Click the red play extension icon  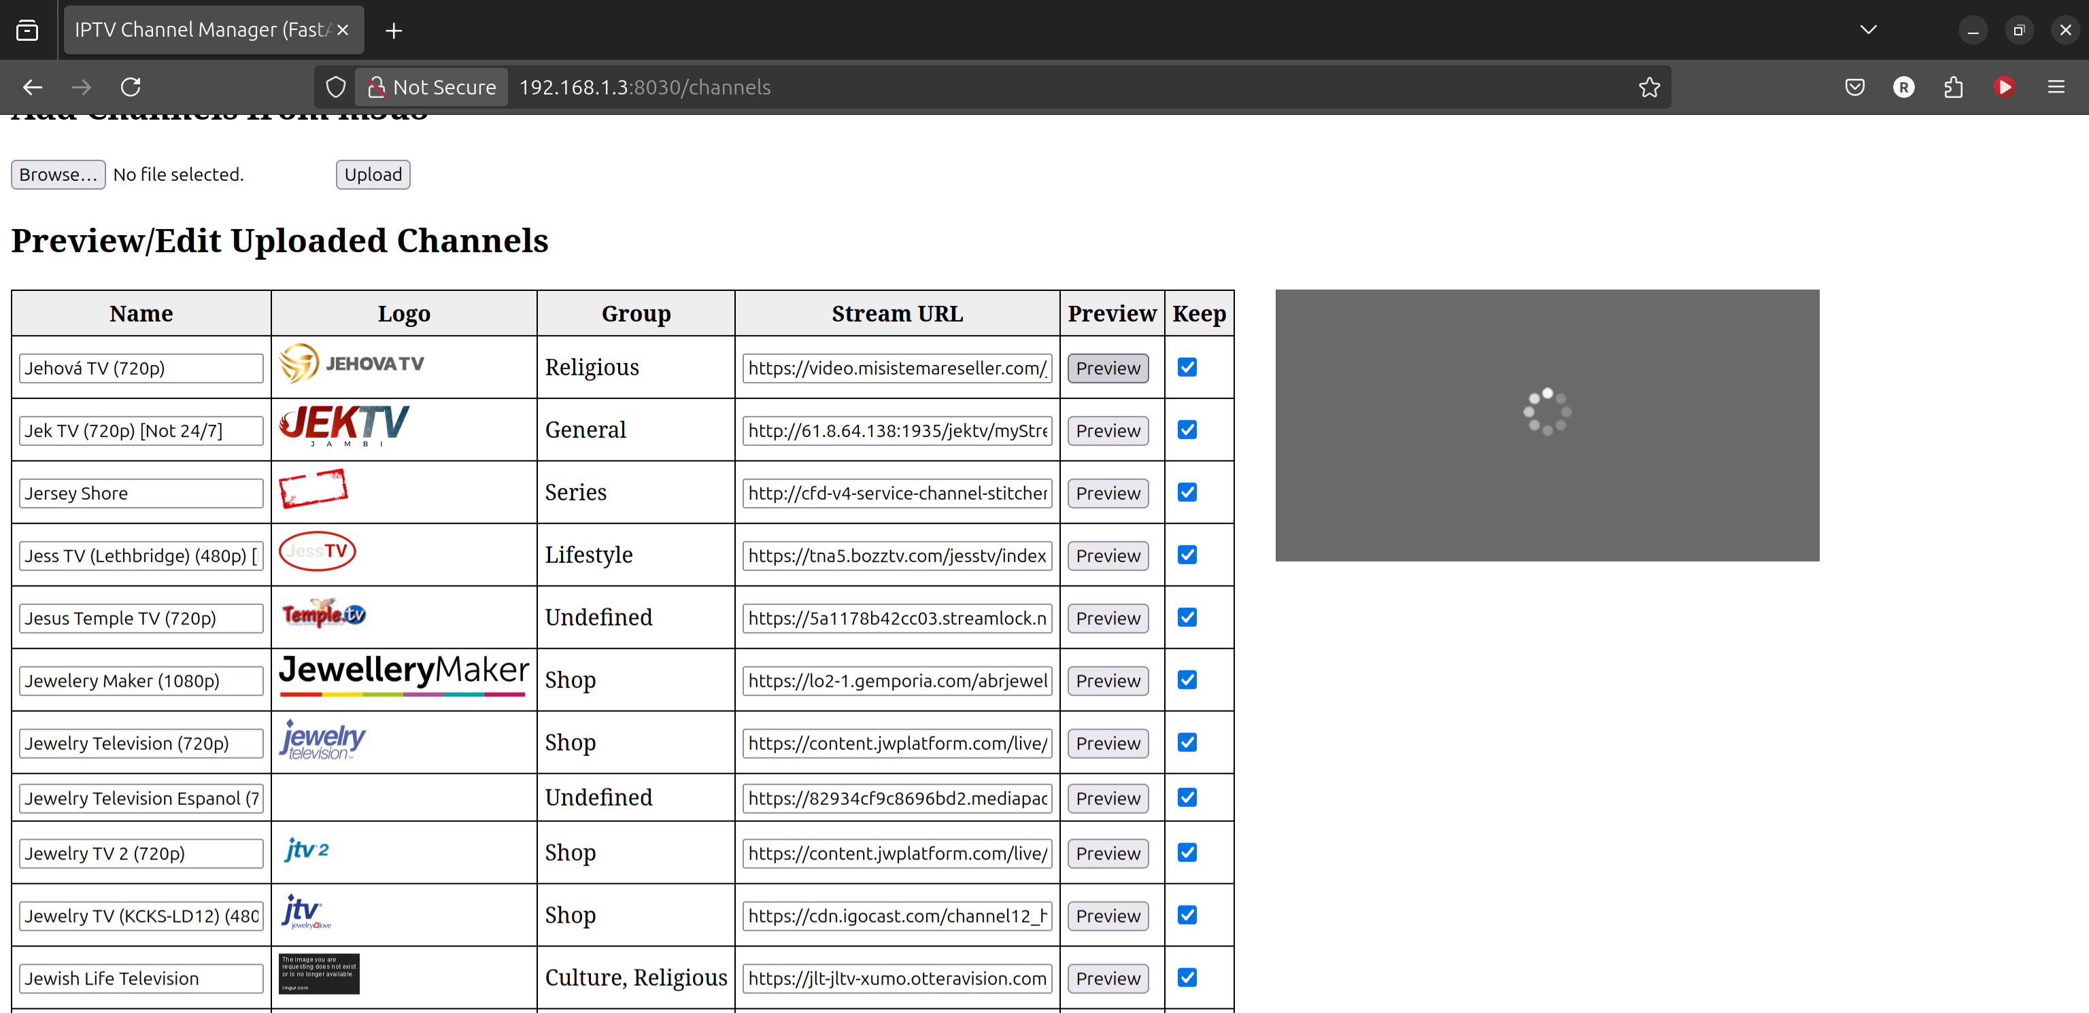pos(2004,87)
